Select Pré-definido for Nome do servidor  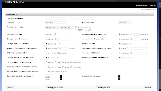point(119,44)
